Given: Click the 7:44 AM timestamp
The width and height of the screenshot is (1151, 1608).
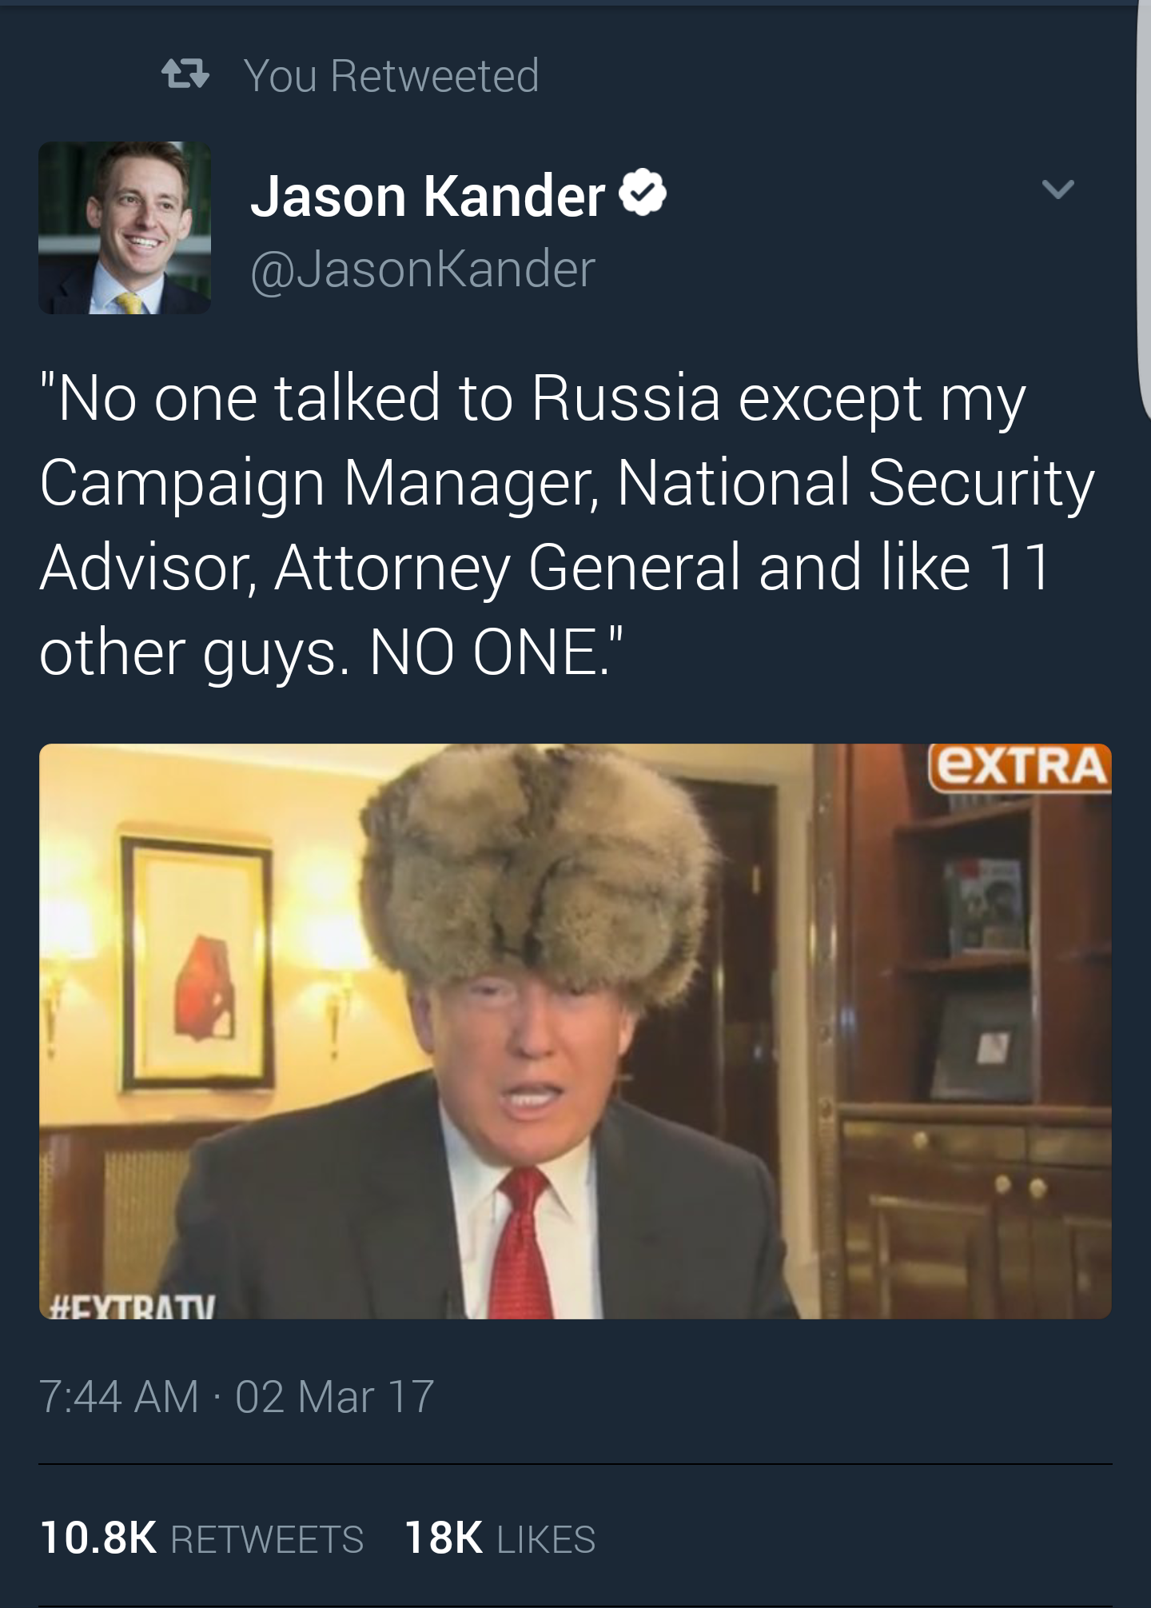Looking at the screenshot, I should point(118,1397).
